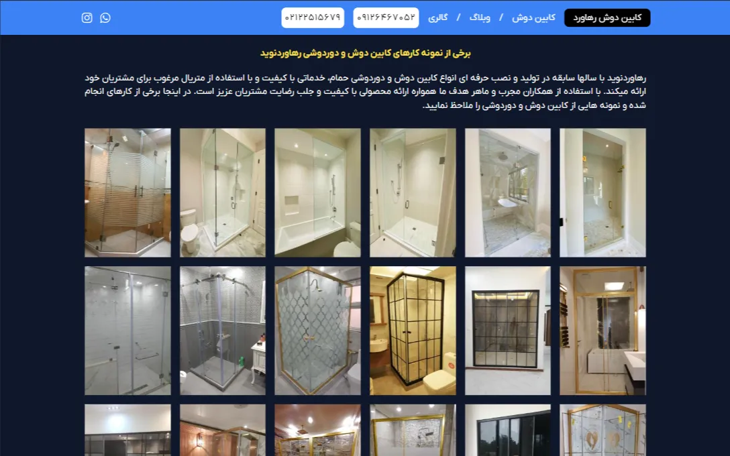The width and height of the screenshot is (730, 456).
Task: Open the gray tile sliding shower photo
Action: 223,331
